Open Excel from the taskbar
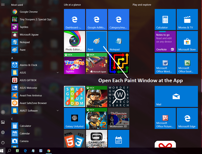Viewport: 202px width, 154px height. click(17, 151)
